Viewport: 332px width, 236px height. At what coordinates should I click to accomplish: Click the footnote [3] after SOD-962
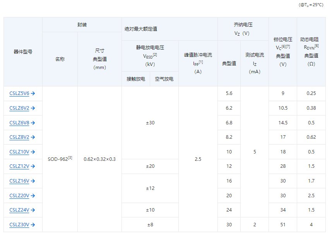[70, 158]
